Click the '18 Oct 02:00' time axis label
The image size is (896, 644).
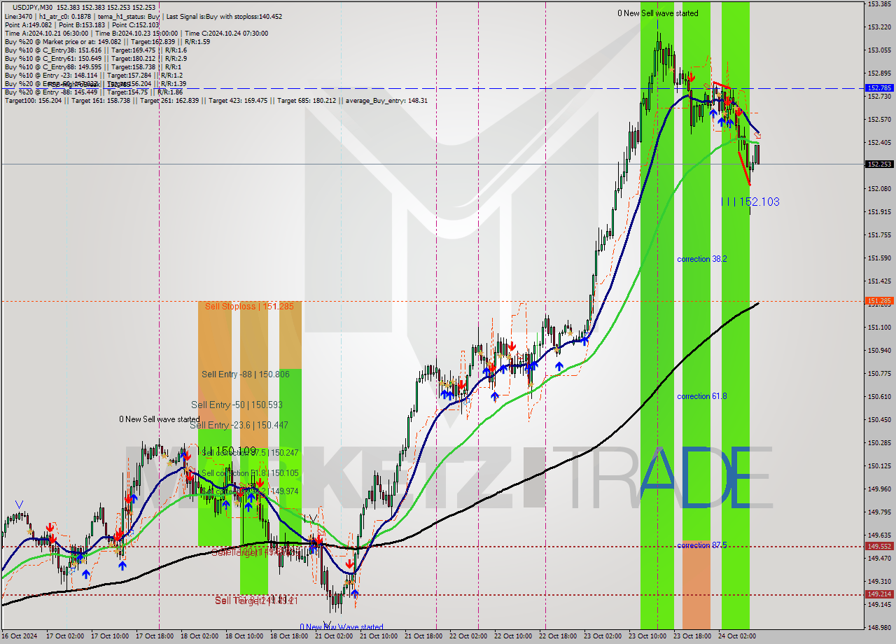(199, 636)
